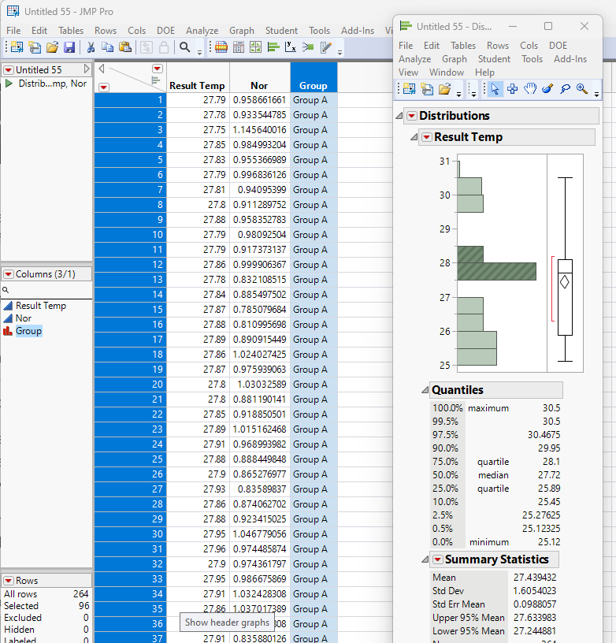Select the Grabber hand tool
Screen dimensions: 616x643
tap(530, 89)
